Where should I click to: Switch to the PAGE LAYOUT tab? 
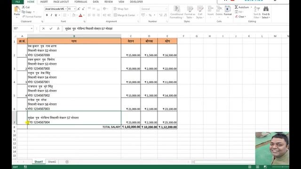(x=61, y=2)
